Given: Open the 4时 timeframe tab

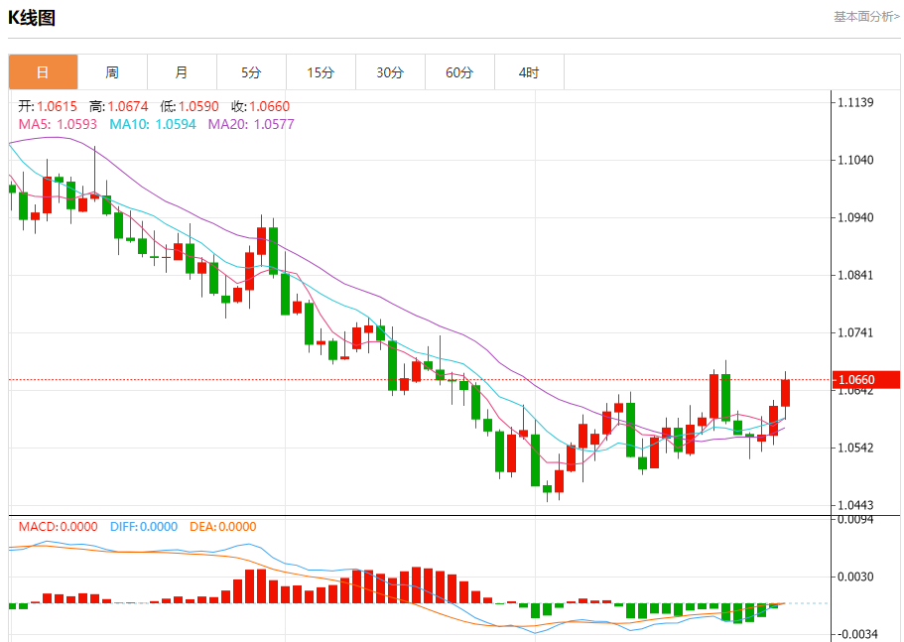Looking at the screenshot, I should pos(529,72).
